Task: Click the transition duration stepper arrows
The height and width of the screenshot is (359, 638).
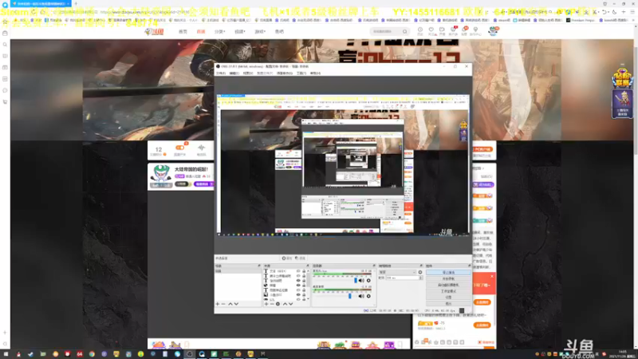Action: pyautogui.click(x=420, y=278)
